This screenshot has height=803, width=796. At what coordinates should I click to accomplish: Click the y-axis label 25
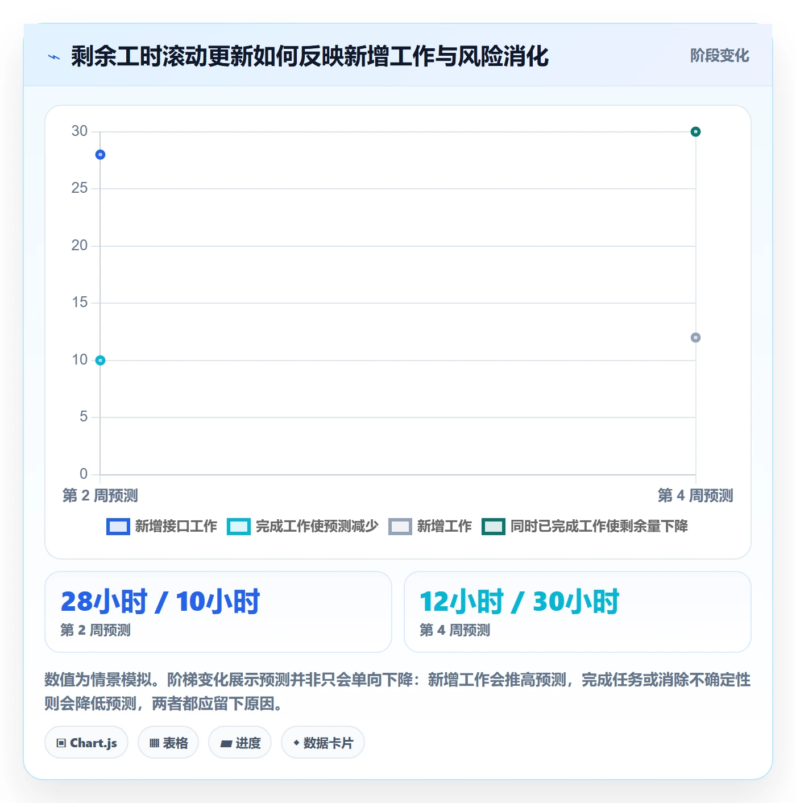coord(80,188)
